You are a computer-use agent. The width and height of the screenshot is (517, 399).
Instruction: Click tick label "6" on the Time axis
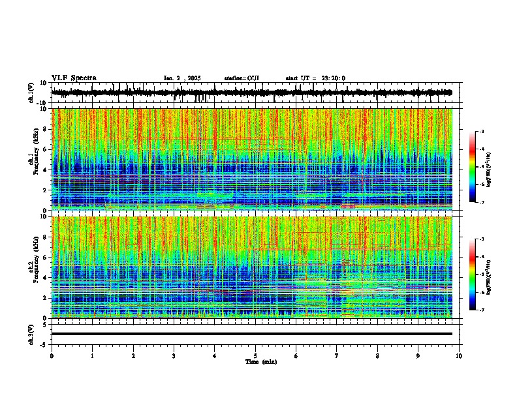(296, 356)
